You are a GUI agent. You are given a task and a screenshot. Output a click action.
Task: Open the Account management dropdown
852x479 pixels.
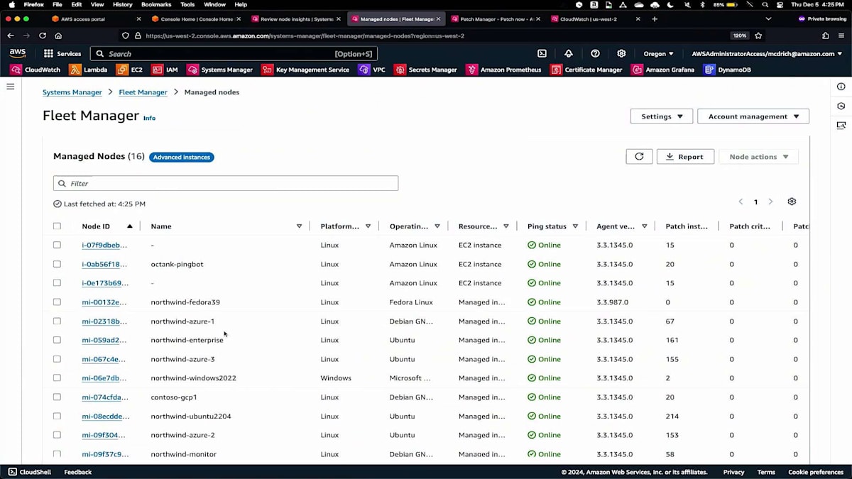pyautogui.click(x=753, y=116)
